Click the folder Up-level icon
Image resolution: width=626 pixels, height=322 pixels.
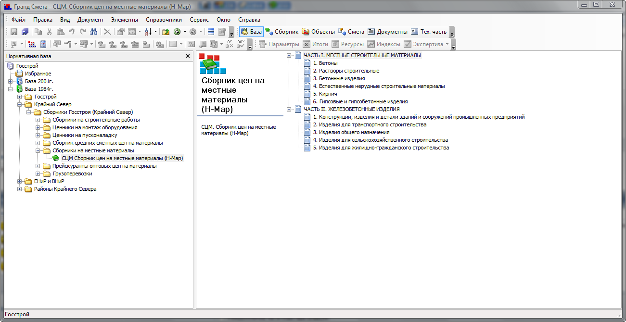point(166,32)
